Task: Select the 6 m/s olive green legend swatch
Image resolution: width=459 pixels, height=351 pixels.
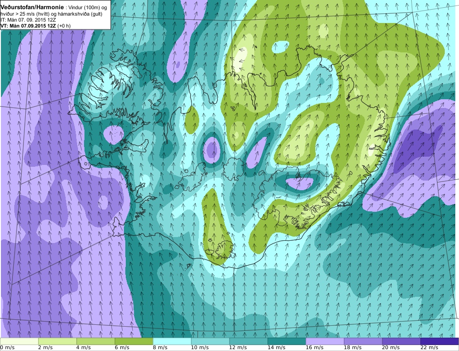Action: click(134, 341)
